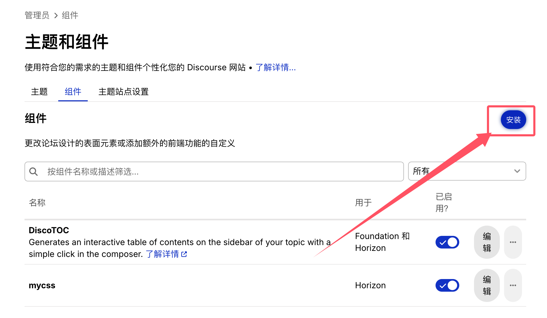Switch to the 主题 tab
The height and width of the screenshot is (318, 547).
[39, 92]
